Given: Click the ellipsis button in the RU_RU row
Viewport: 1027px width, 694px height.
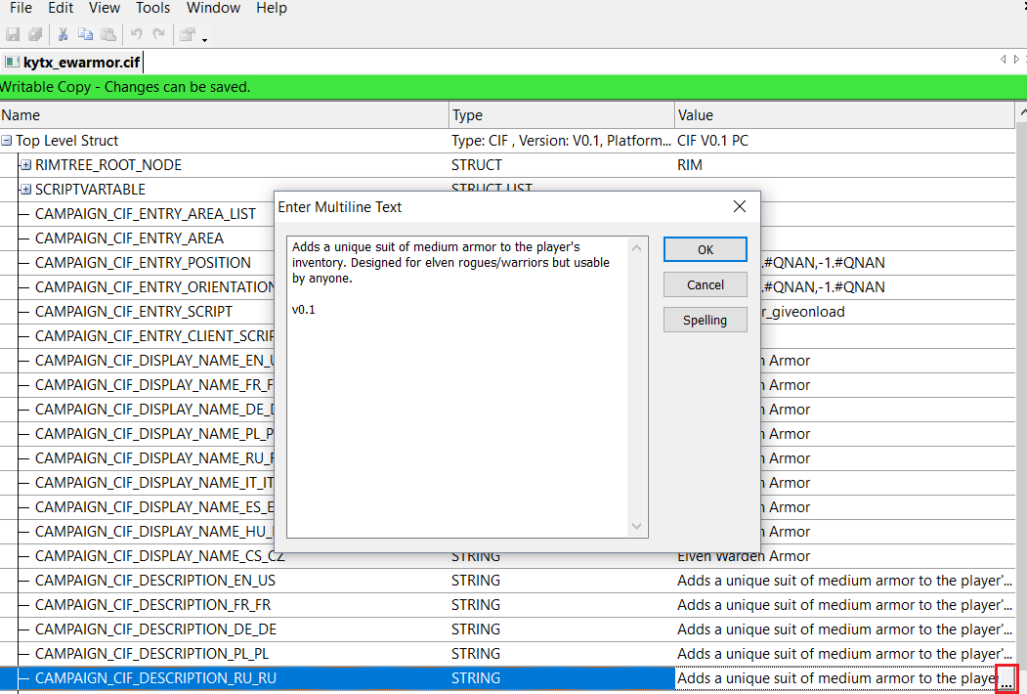Looking at the screenshot, I should [1007, 678].
